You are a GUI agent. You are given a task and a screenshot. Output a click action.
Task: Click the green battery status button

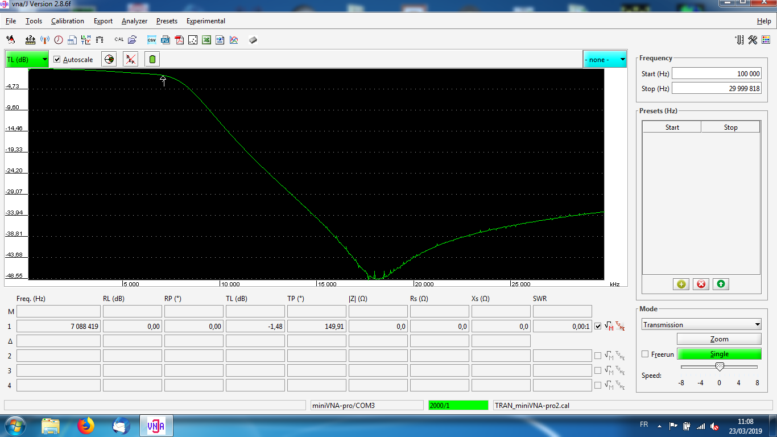[x=152, y=59]
